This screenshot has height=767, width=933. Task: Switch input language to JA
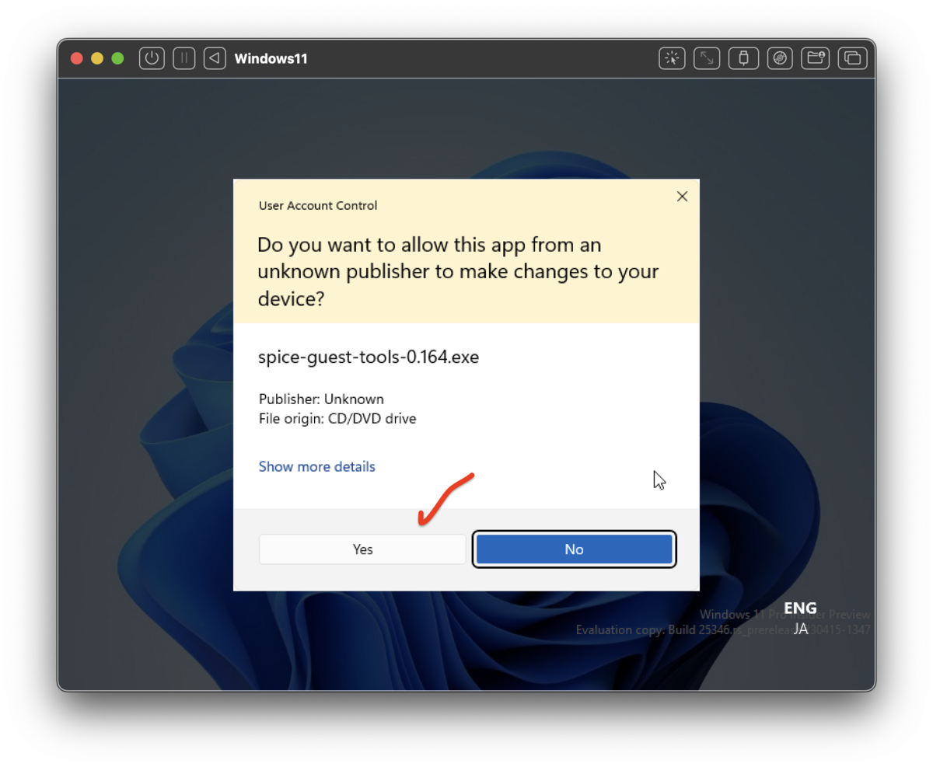click(x=800, y=629)
